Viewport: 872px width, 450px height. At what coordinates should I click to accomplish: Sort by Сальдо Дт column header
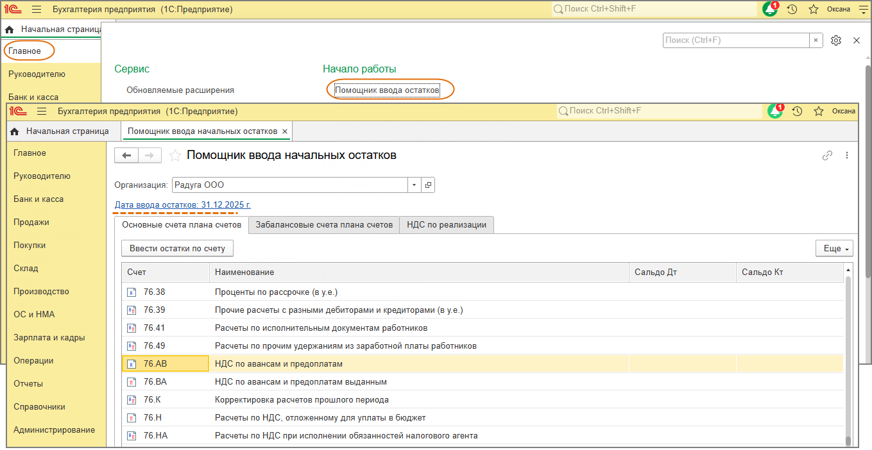683,272
